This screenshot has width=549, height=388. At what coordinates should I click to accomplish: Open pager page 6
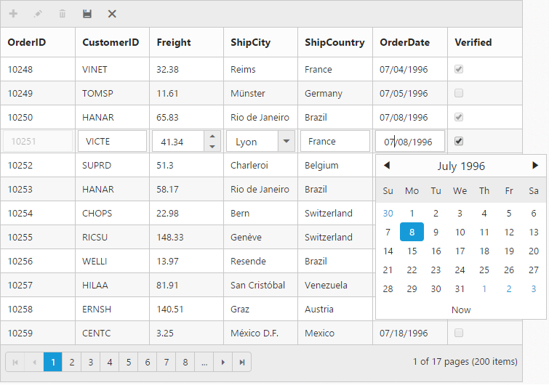pyautogui.click(x=148, y=362)
